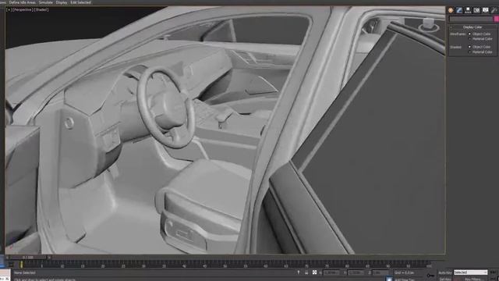Click the Grid spacing status text
Image resolution: width=499 pixels, height=281 pixels.
tap(404, 272)
